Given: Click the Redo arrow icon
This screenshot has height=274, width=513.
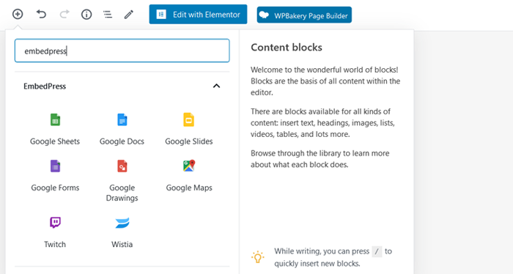Looking at the screenshot, I should pos(64,14).
